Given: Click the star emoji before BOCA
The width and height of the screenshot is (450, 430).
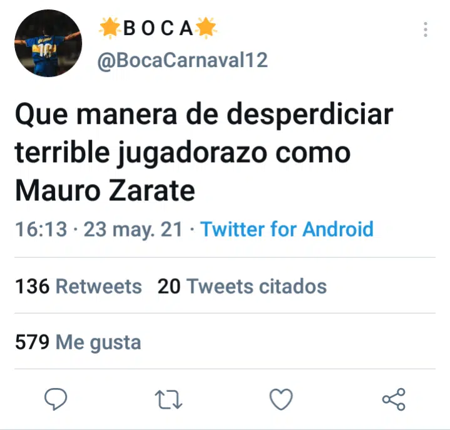Looking at the screenshot, I should pos(110,28).
